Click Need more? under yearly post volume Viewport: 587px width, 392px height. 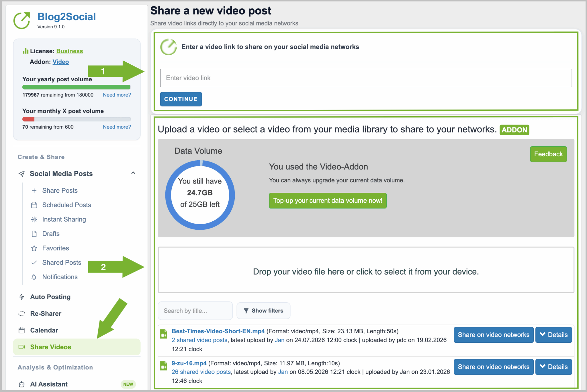click(117, 95)
